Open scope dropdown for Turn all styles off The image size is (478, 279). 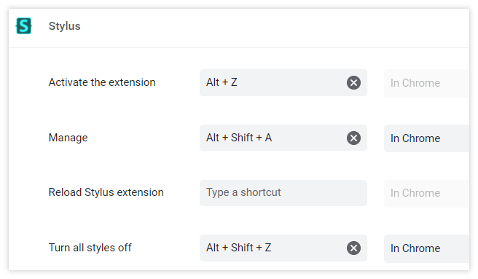point(426,248)
